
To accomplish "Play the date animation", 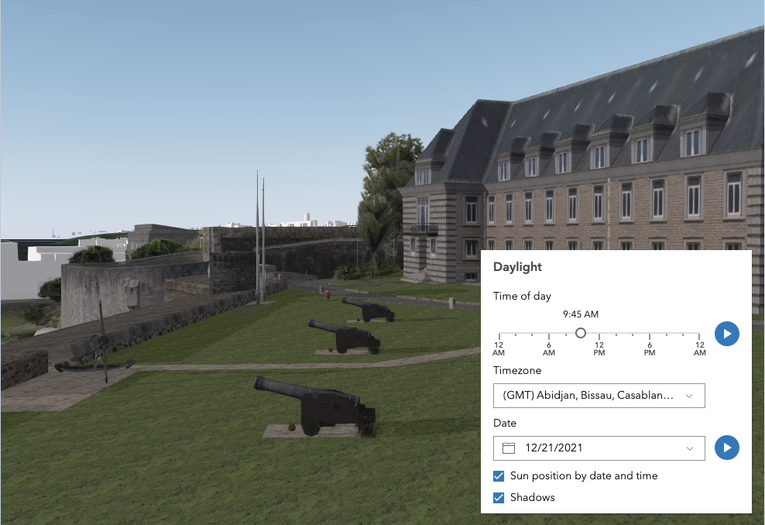I will click(x=726, y=448).
